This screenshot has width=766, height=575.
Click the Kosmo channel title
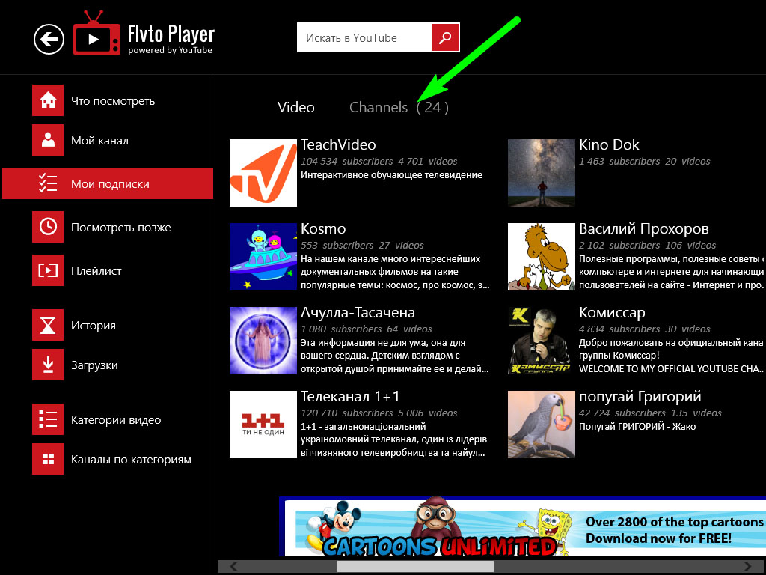(x=323, y=229)
